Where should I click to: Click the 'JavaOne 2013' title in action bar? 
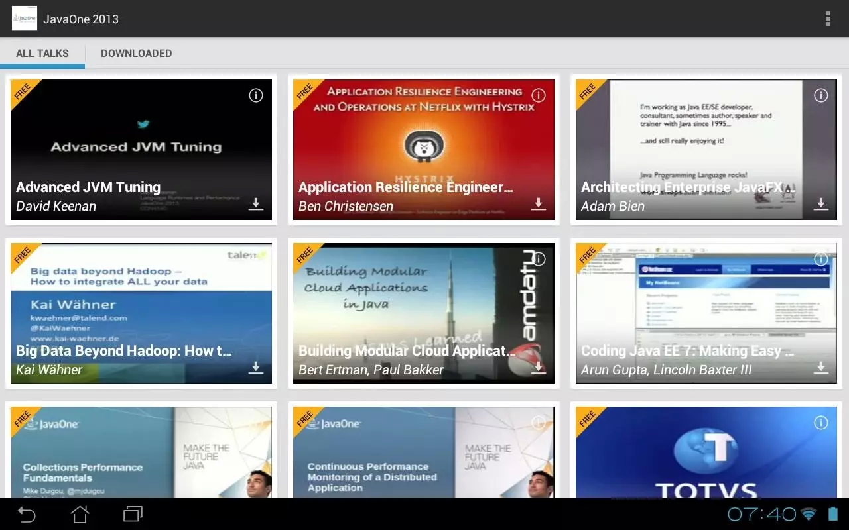pyautogui.click(x=81, y=19)
